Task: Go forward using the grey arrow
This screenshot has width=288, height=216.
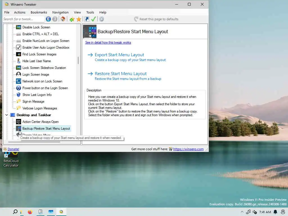Action: pyautogui.click(x=55, y=19)
